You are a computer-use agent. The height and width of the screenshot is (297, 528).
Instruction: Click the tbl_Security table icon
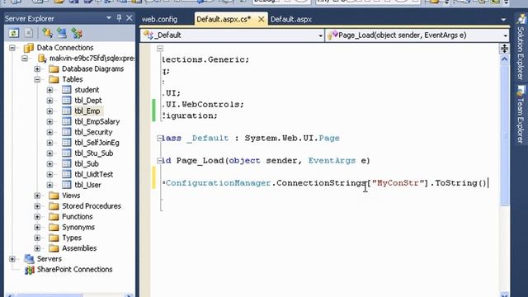[x=67, y=132]
